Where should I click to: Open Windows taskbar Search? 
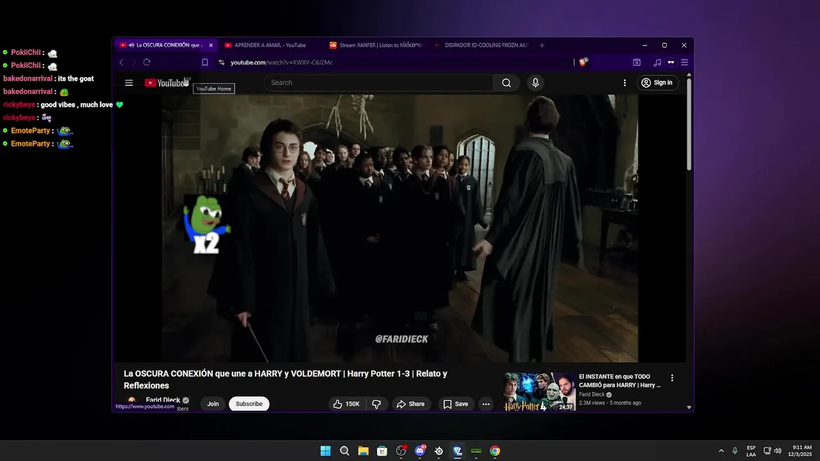pyautogui.click(x=344, y=451)
